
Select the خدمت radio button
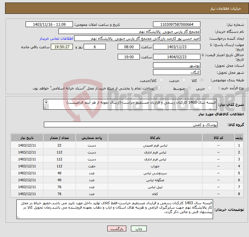(184, 80)
